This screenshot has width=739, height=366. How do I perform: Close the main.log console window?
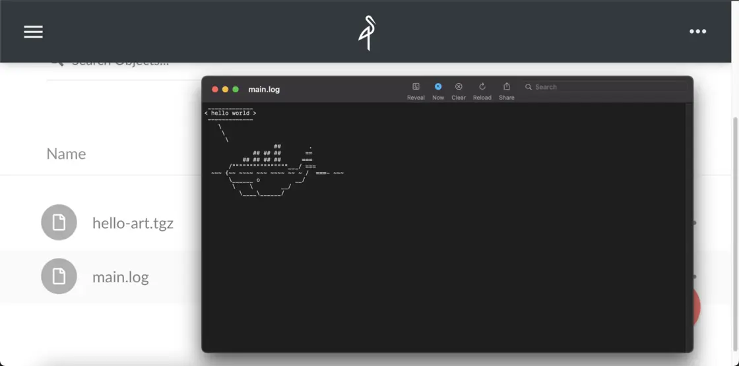point(214,90)
